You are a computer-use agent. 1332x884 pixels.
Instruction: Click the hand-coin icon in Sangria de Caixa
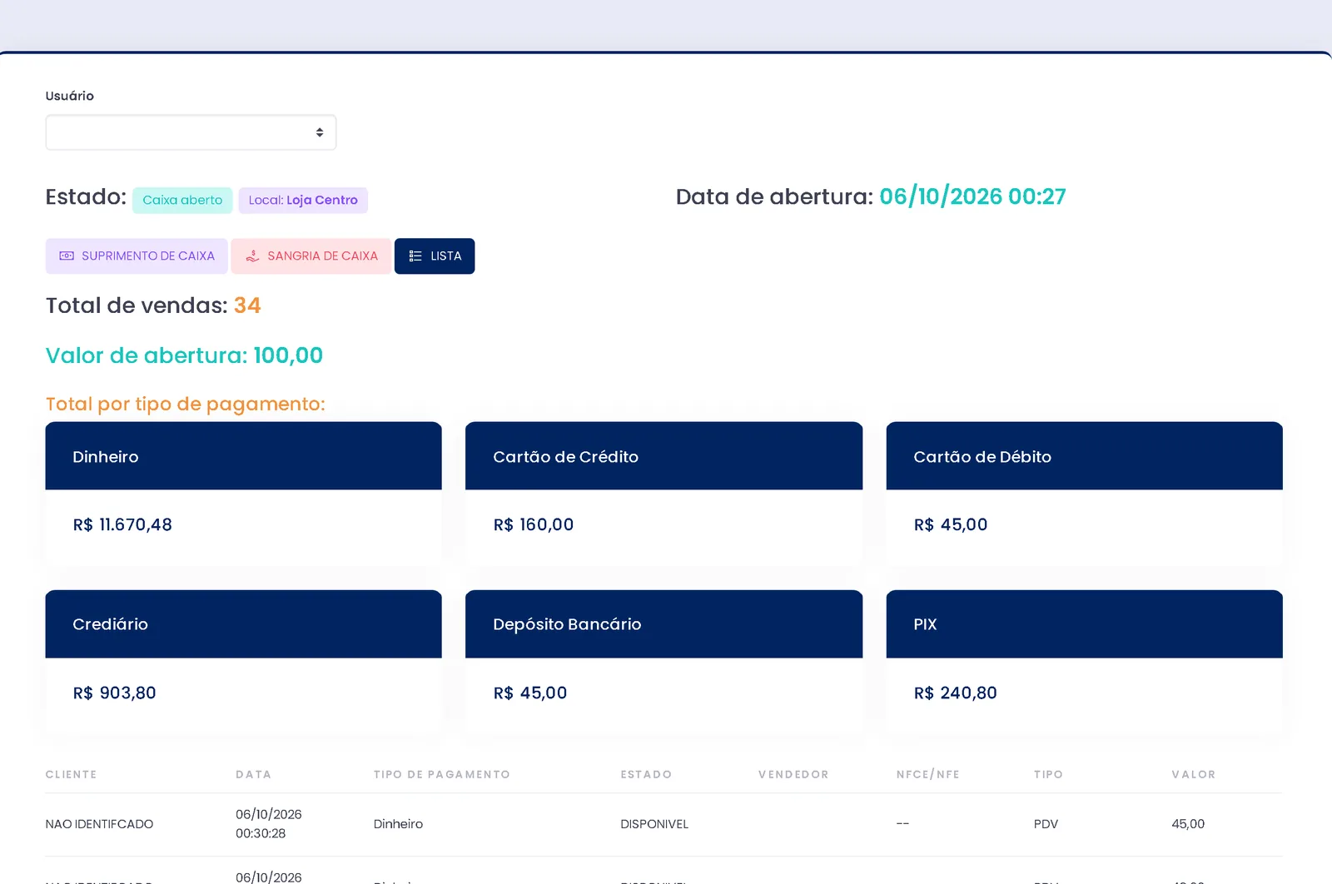(x=252, y=256)
